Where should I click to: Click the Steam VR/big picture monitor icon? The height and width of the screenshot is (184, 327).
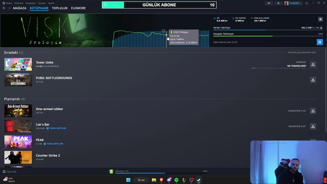click(x=307, y=3)
